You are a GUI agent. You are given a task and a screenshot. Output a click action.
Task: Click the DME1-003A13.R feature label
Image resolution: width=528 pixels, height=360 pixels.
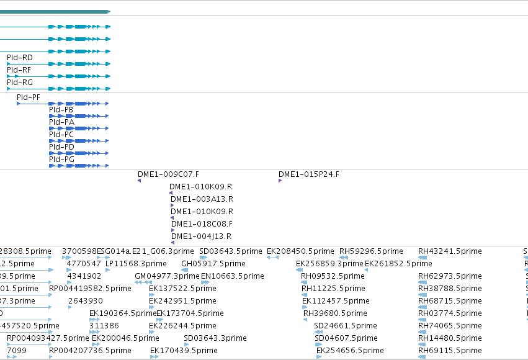[x=202, y=199]
